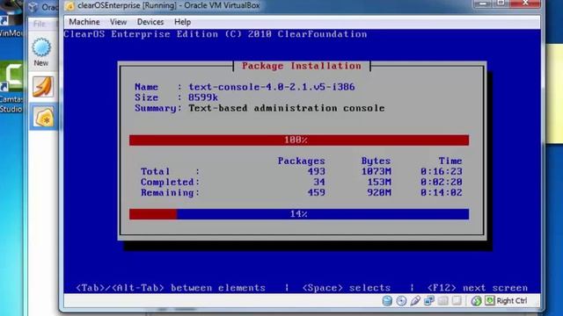Click remaining packages value 459
The width and height of the screenshot is (563, 316).
click(316, 192)
